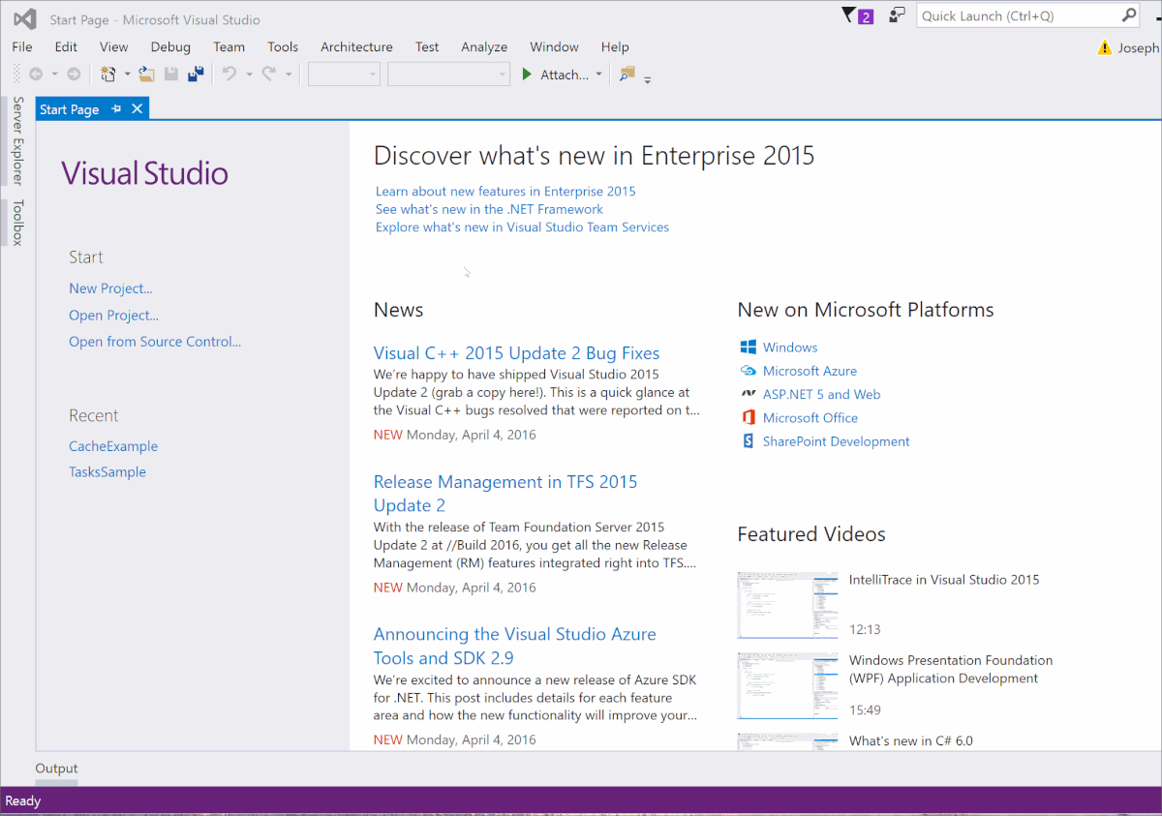Open the recent CacheExample project
1162x816 pixels.
coord(113,446)
